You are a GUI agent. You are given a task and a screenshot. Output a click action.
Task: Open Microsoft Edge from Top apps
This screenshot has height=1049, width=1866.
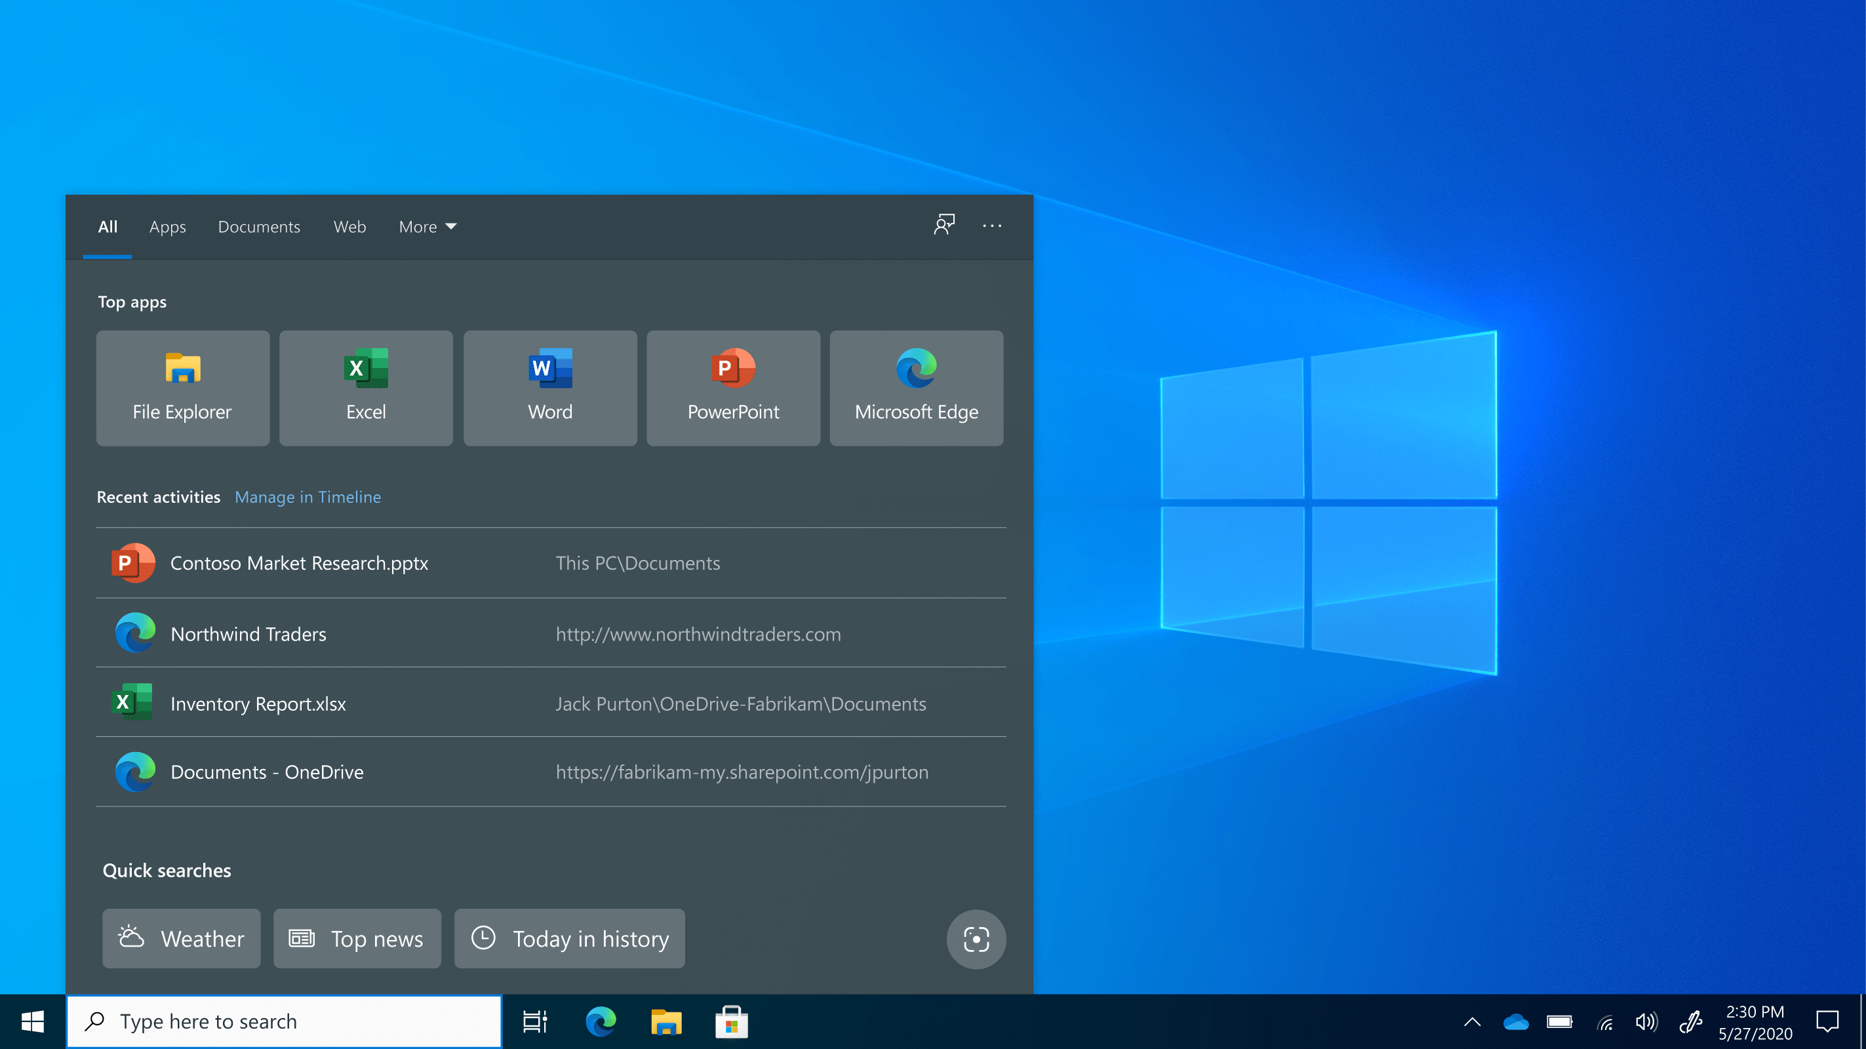point(915,387)
